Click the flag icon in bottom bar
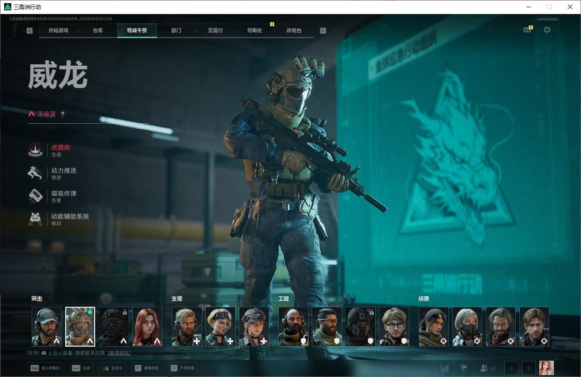The image size is (581, 377). (x=464, y=368)
